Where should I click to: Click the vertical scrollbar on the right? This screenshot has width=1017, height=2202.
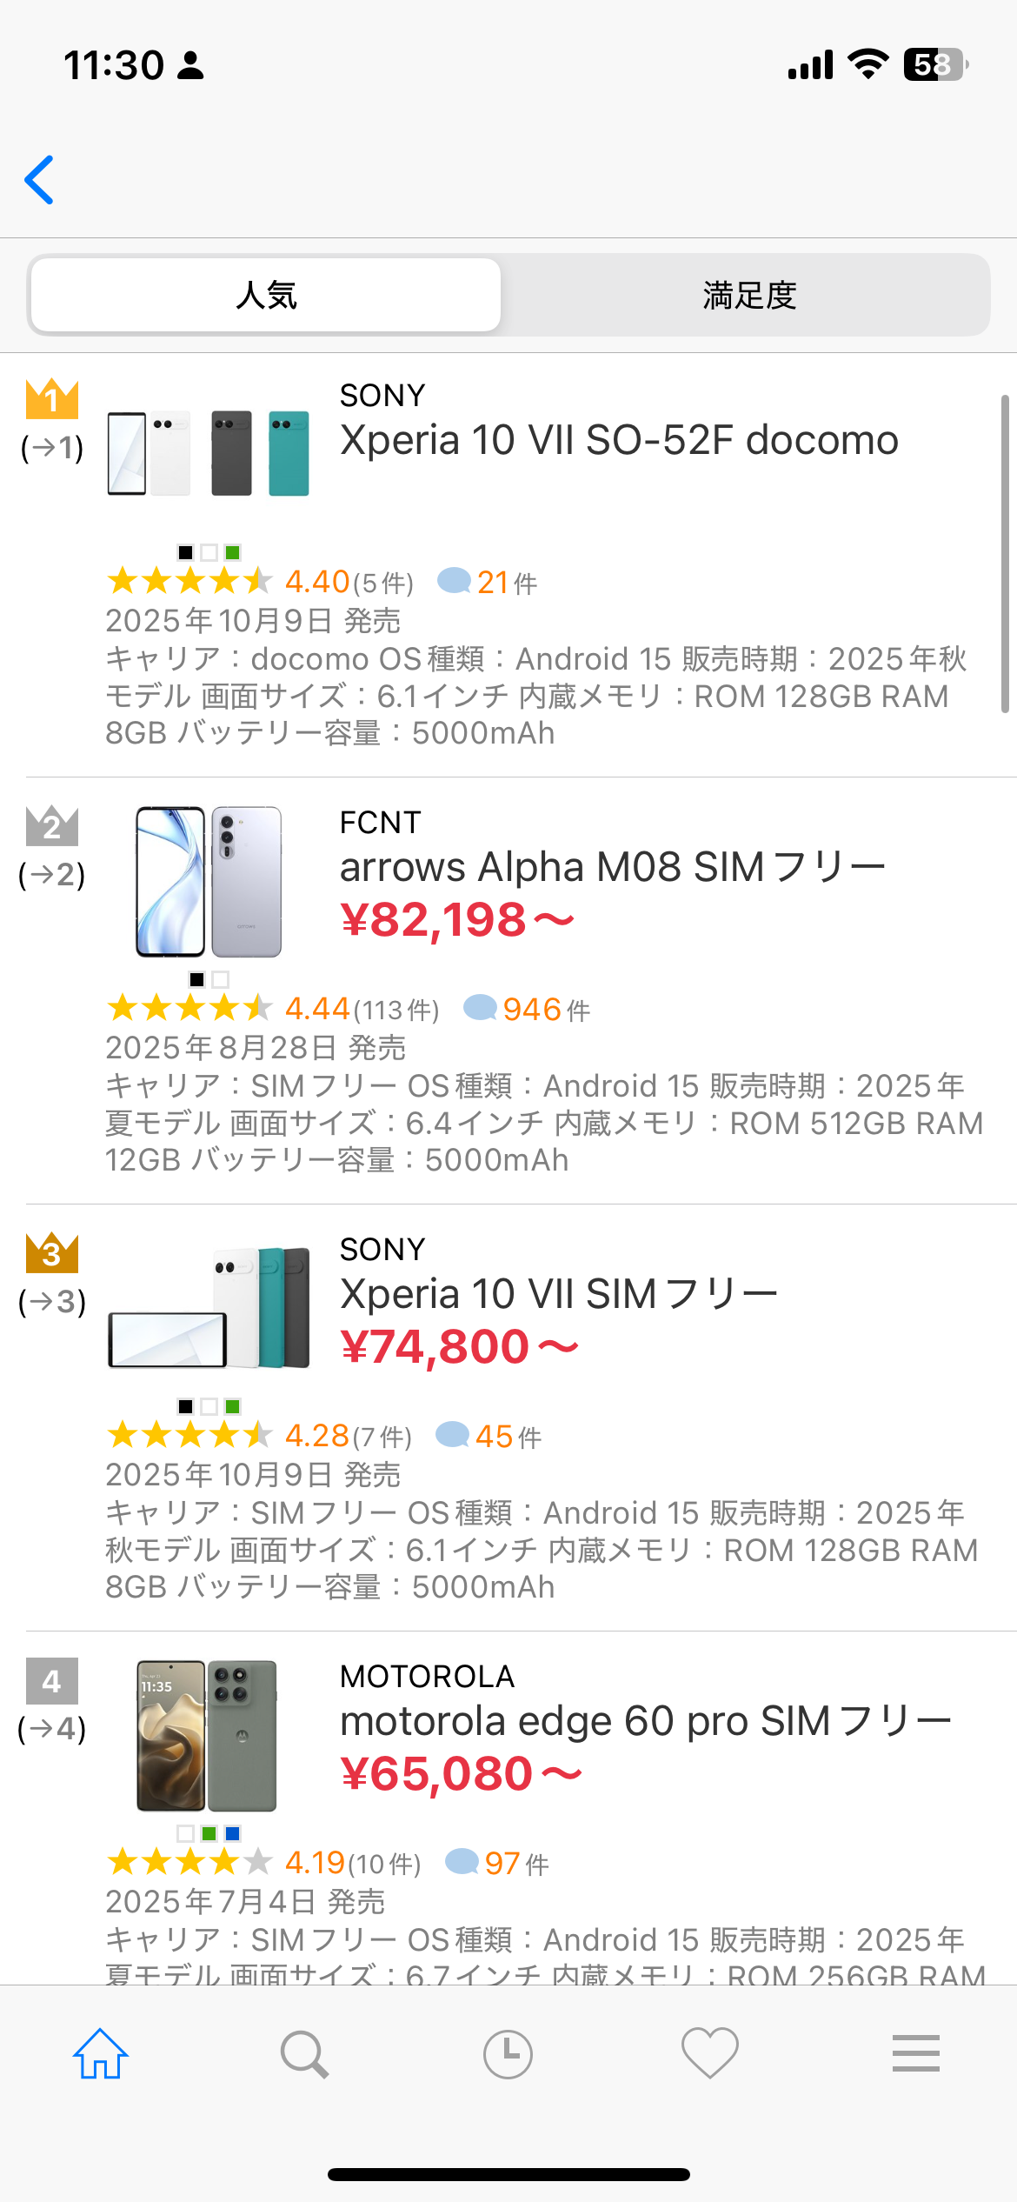point(1005,553)
